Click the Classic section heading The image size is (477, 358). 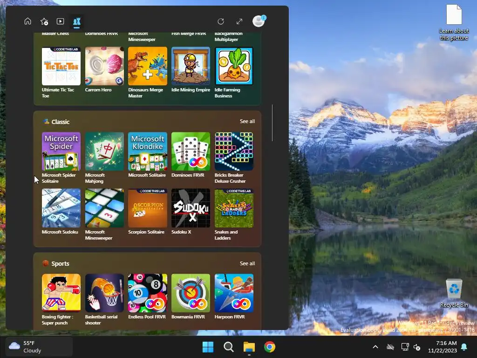pyautogui.click(x=61, y=122)
